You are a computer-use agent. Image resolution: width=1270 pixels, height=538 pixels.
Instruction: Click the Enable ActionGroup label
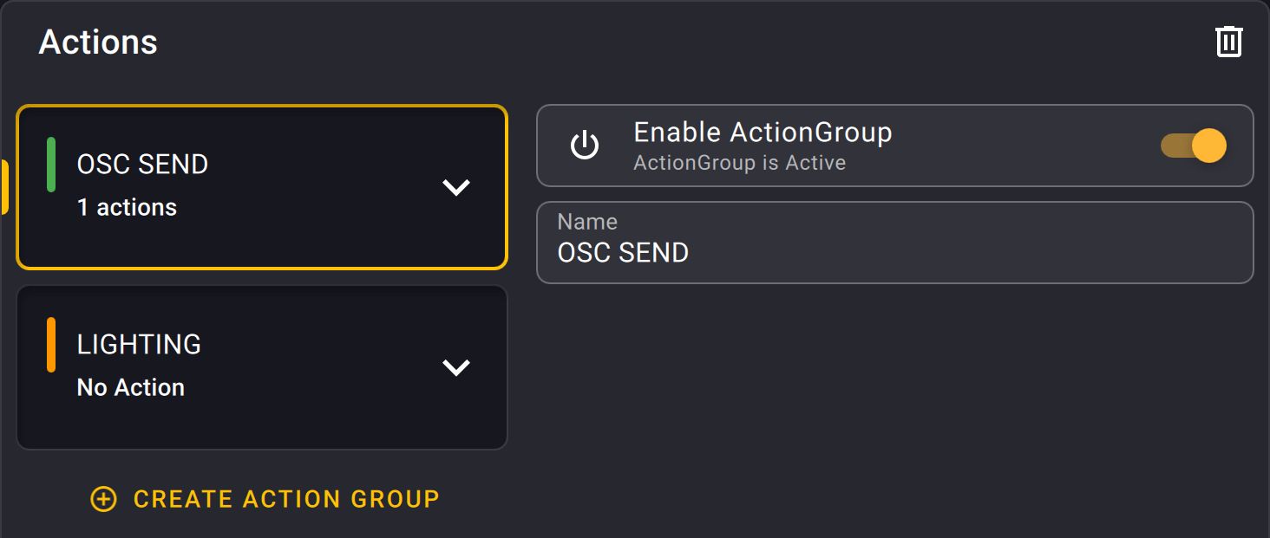(x=763, y=133)
